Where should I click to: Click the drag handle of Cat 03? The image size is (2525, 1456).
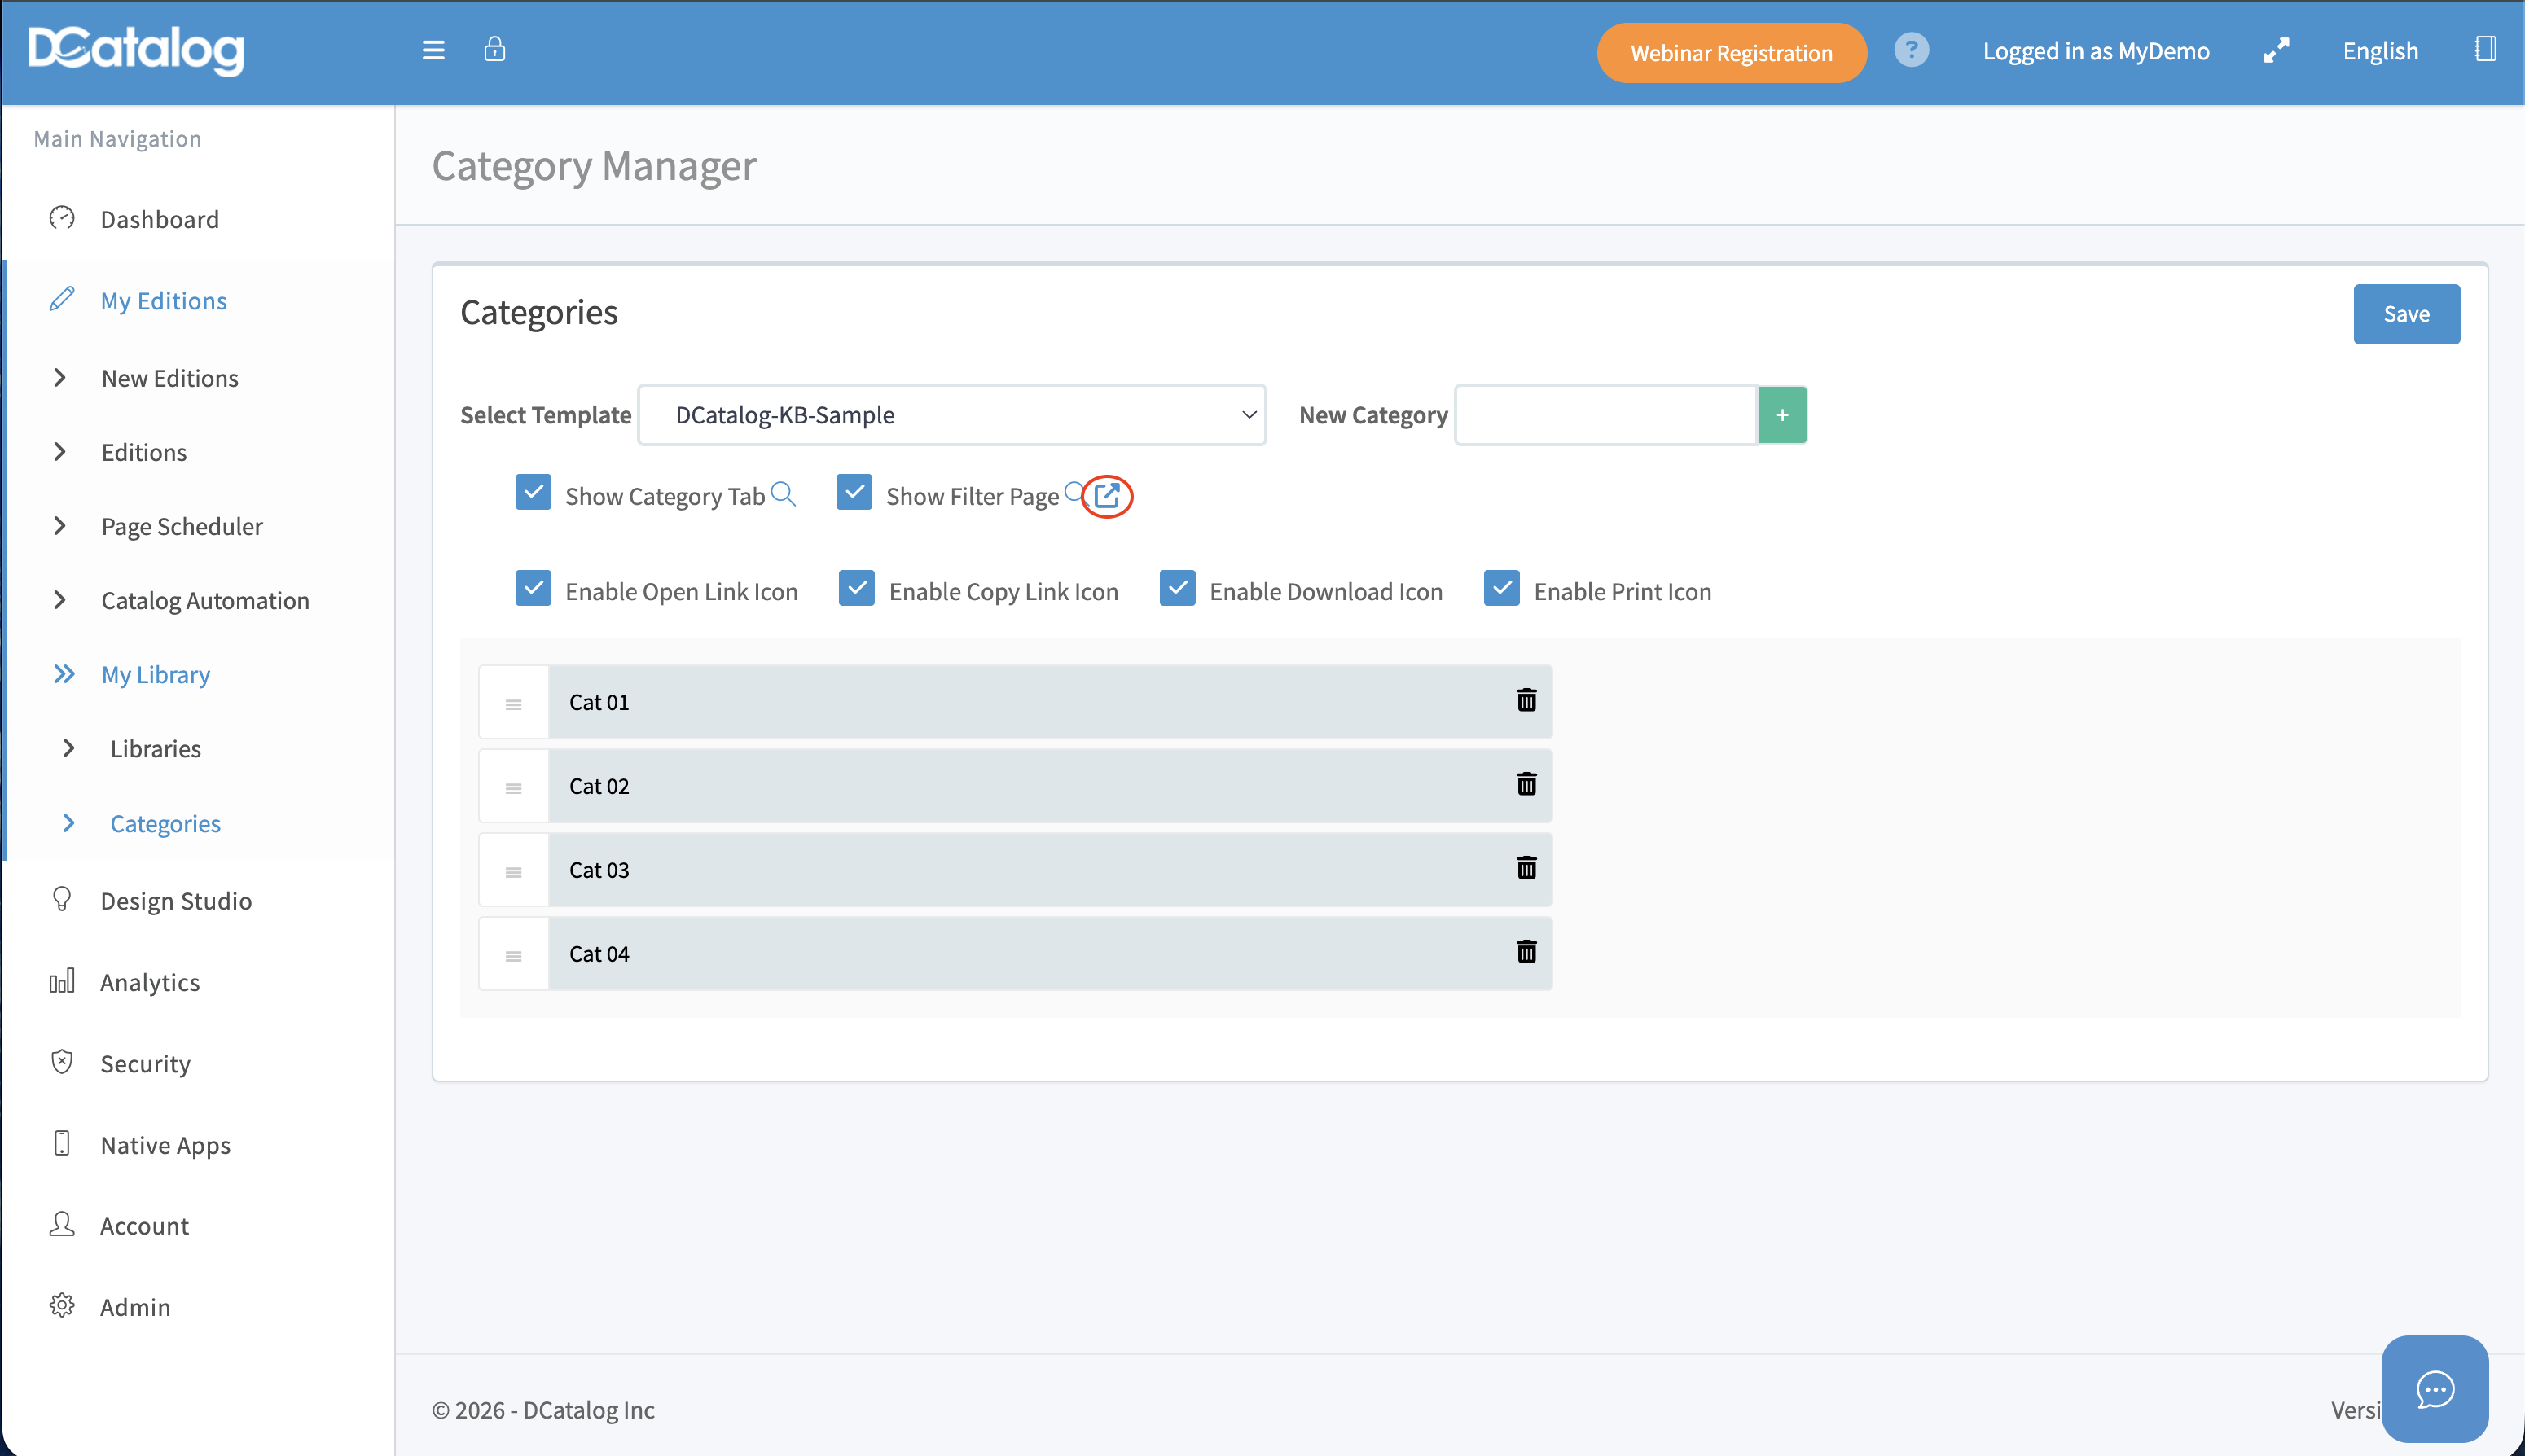pyautogui.click(x=513, y=871)
